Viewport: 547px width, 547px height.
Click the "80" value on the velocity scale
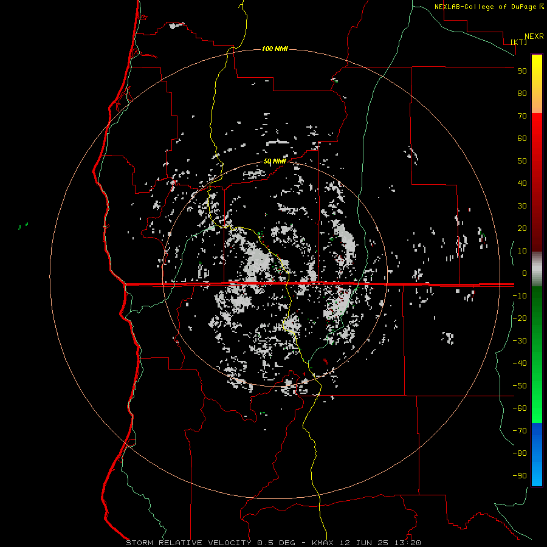[x=522, y=94]
